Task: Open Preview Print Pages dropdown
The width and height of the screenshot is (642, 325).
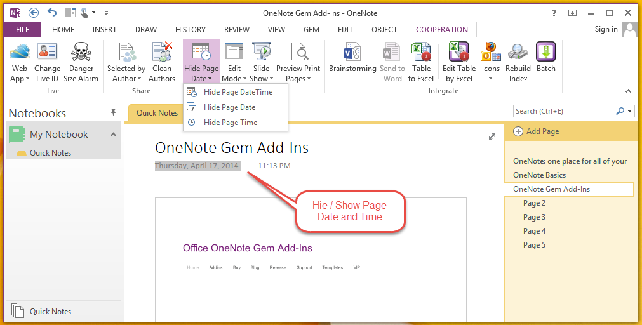Action: point(298,62)
